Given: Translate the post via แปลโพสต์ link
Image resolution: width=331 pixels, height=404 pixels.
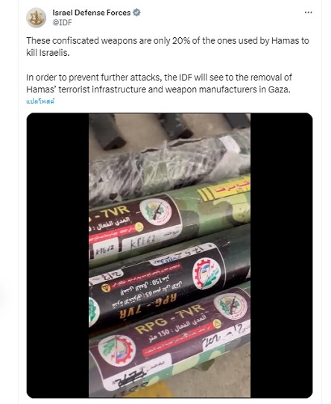Looking at the screenshot, I should [40, 101].
